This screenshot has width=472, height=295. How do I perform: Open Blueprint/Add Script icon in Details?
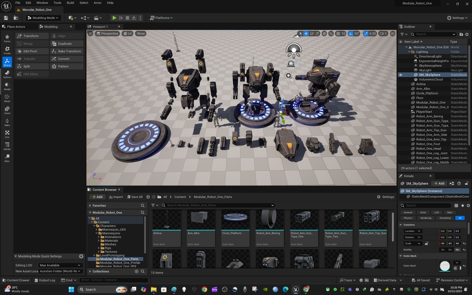coord(452,184)
